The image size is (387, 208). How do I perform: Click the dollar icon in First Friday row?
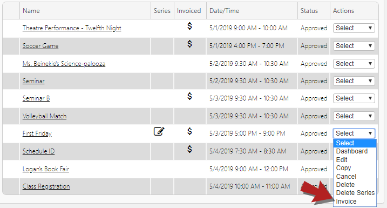point(189,131)
